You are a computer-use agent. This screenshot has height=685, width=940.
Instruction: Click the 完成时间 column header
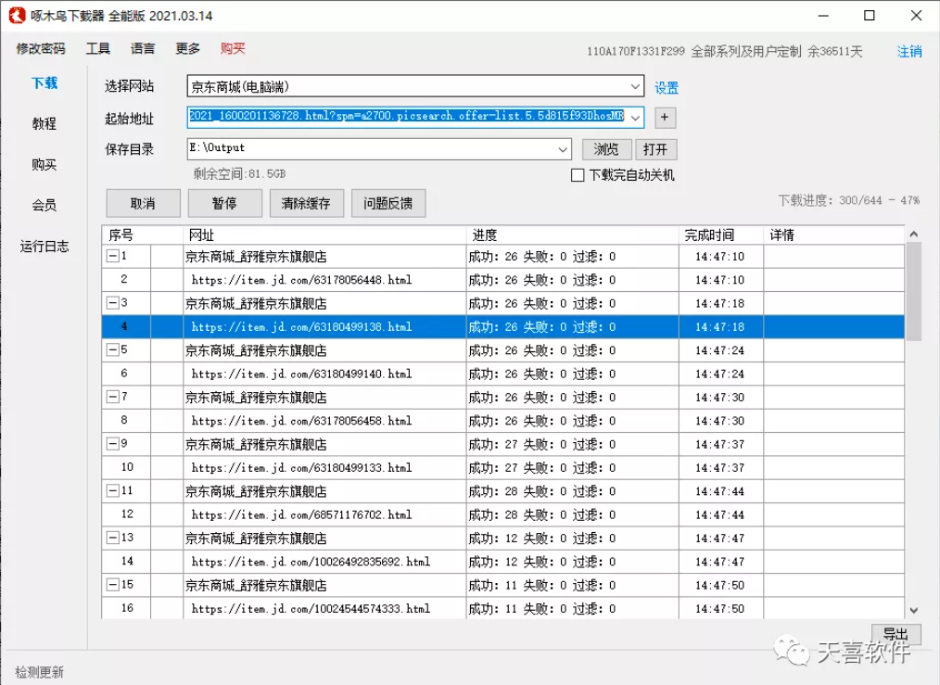[721, 235]
